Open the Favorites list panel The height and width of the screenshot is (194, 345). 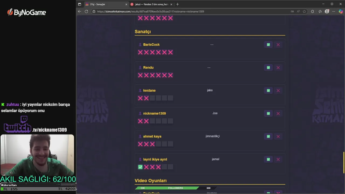coord(320,12)
